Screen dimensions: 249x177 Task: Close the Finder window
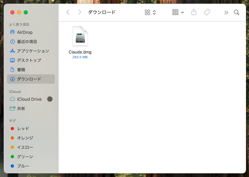pos(12,12)
